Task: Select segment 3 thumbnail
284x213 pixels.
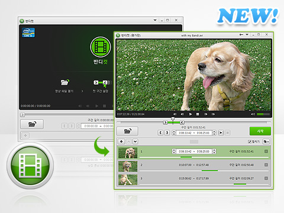Action: [128, 180]
